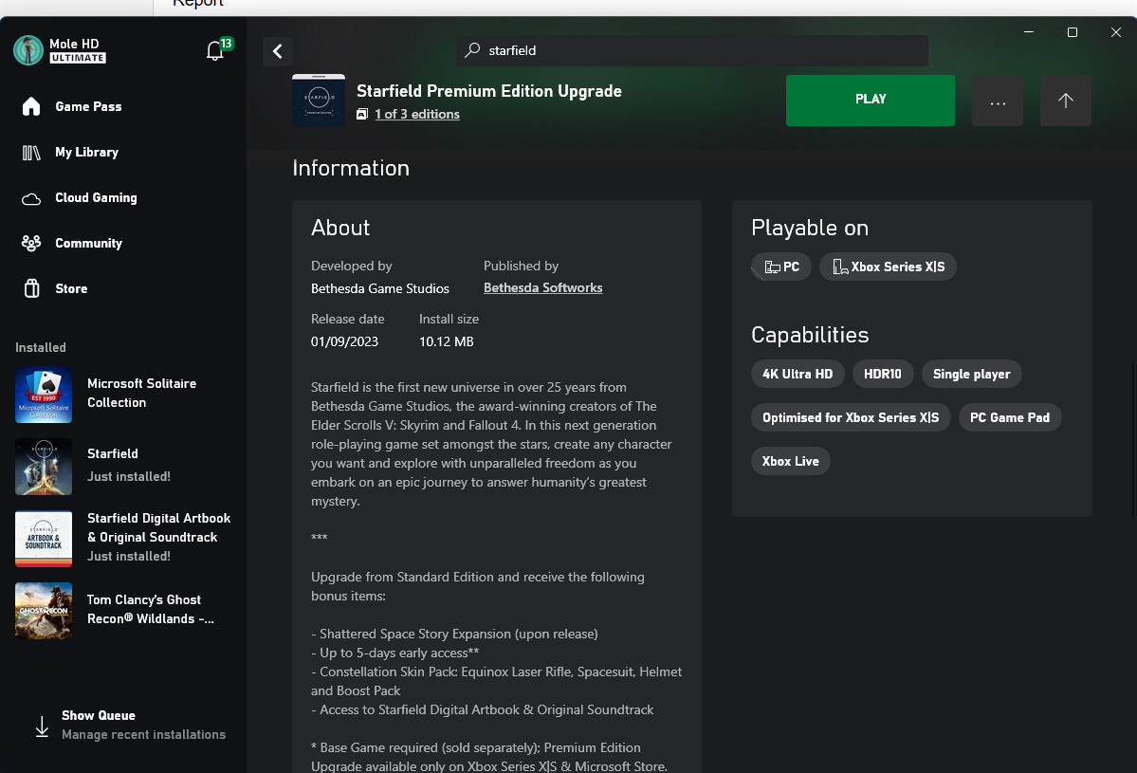Click the ULTIMATE membership badge
This screenshot has width=1137, height=773.
tap(78, 58)
